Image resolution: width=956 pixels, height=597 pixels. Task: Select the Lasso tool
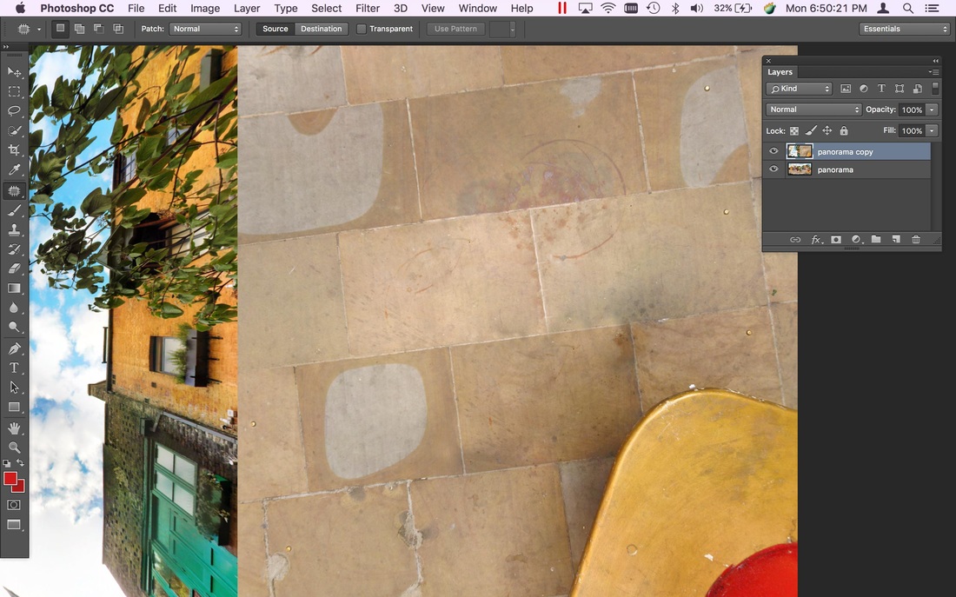tap(14, 111)
